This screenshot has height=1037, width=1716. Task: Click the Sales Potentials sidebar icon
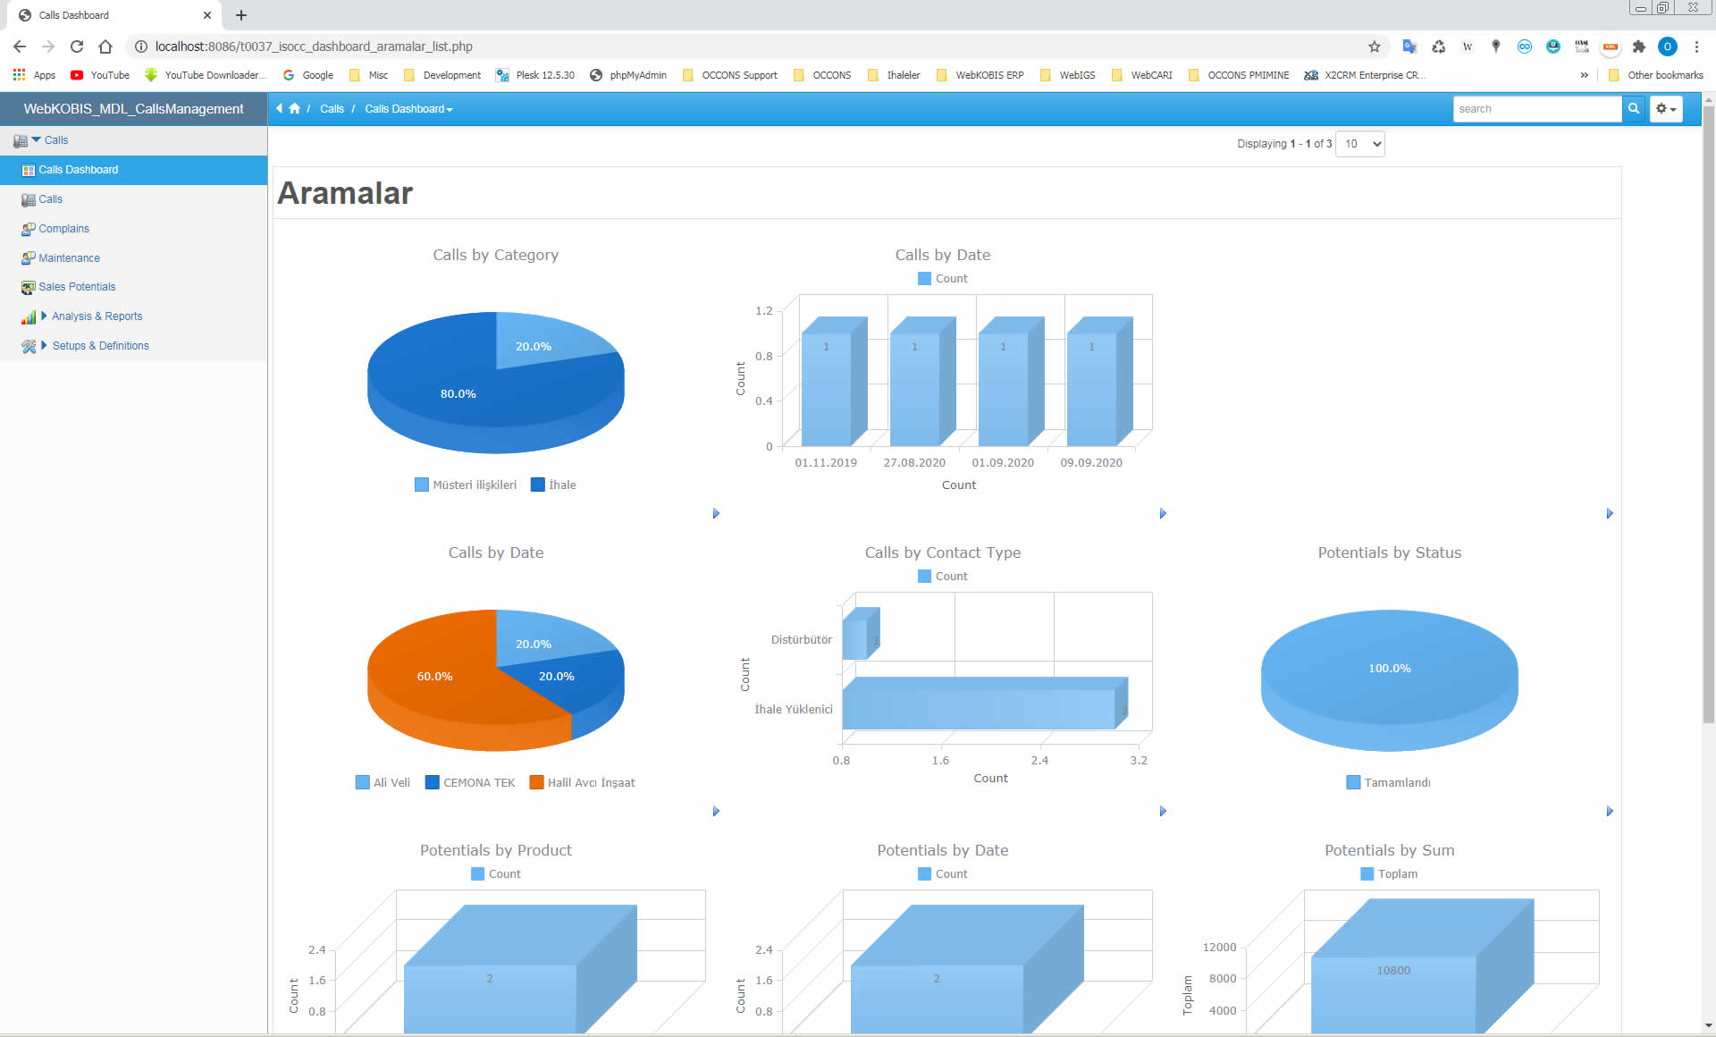coord(29,287)
